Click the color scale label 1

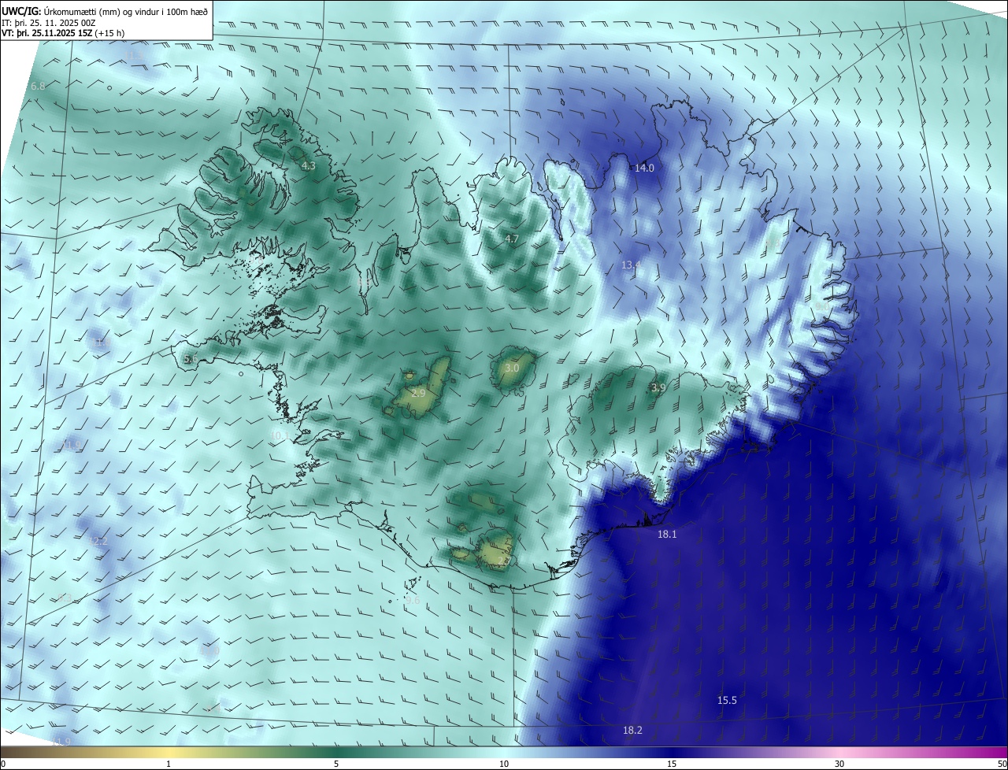pos(169,764)
